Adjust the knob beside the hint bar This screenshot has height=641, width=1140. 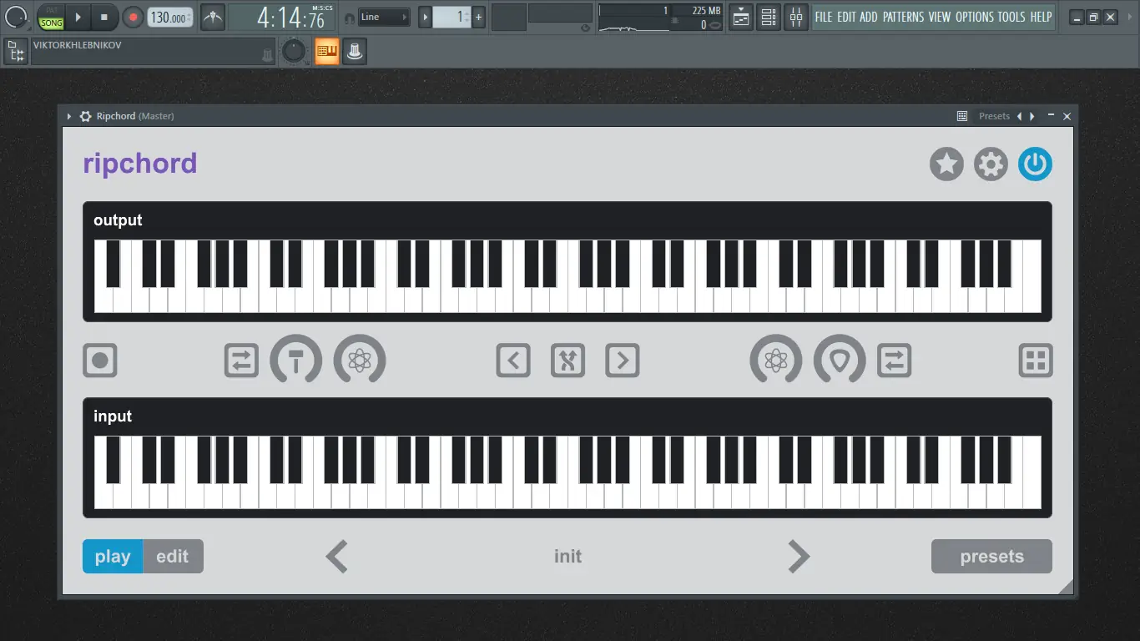(294, 52)
